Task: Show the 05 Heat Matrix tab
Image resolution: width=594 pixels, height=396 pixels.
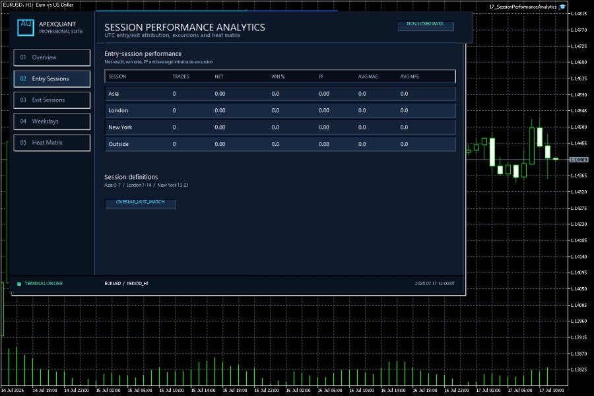Action: pyautogui.click(x=52, y=143)
